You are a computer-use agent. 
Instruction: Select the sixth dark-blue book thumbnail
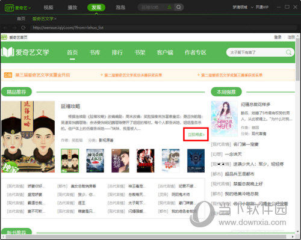196,161
